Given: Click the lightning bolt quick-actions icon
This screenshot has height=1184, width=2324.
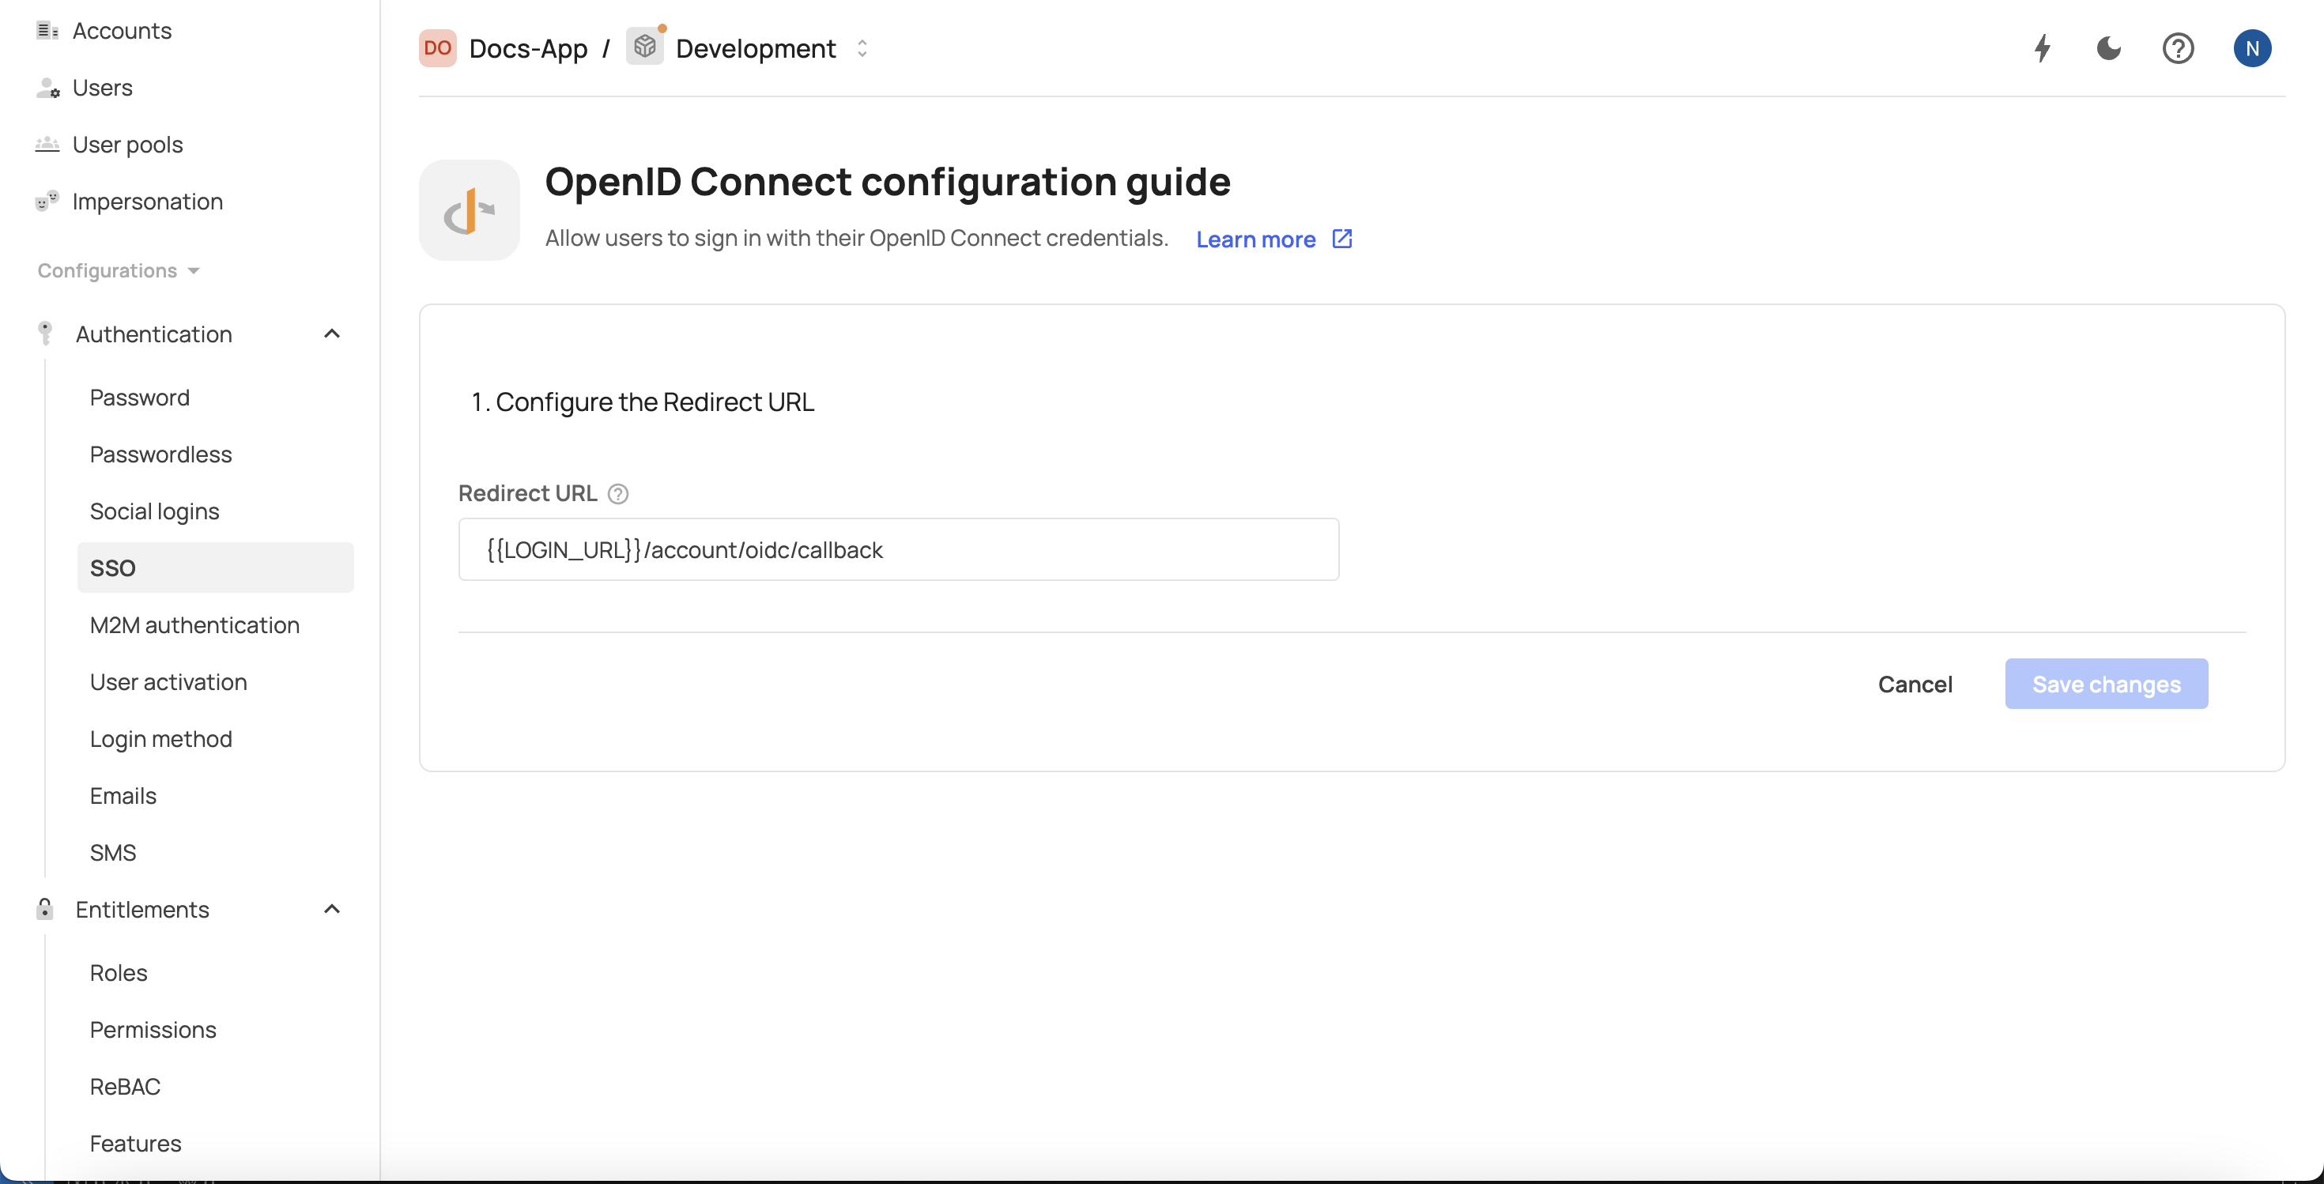Looking at the screenshot, I should [x=2042, y=47].
